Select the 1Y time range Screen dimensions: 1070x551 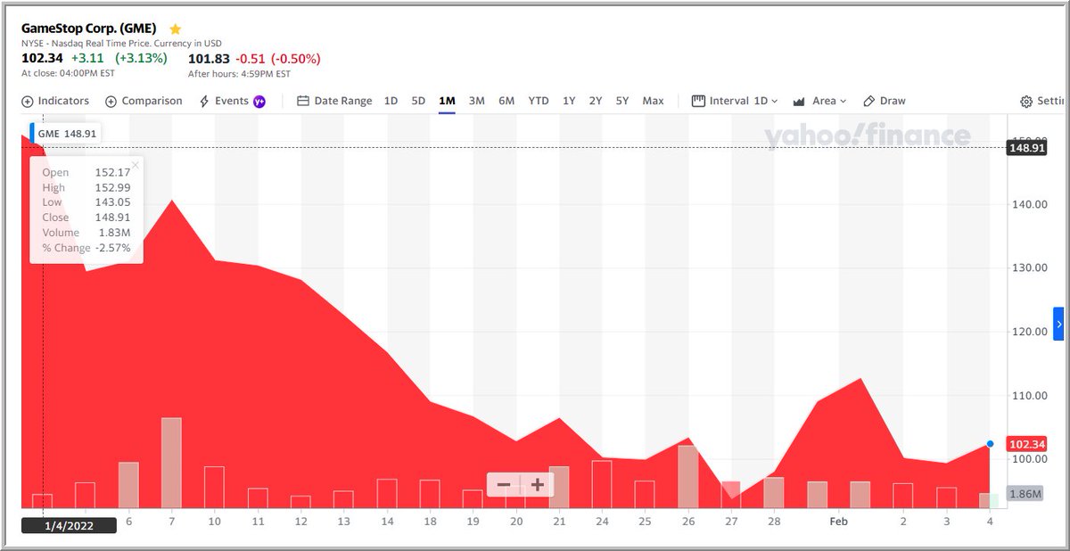coord(569,101)
